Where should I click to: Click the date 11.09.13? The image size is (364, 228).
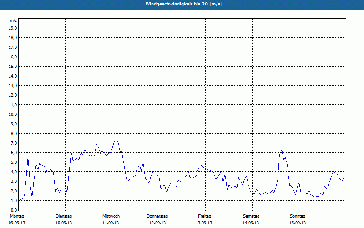coord(111,223)
